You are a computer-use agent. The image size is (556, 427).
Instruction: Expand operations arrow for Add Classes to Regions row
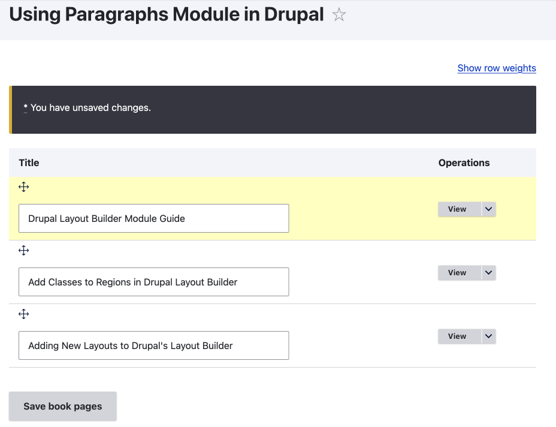489,273
